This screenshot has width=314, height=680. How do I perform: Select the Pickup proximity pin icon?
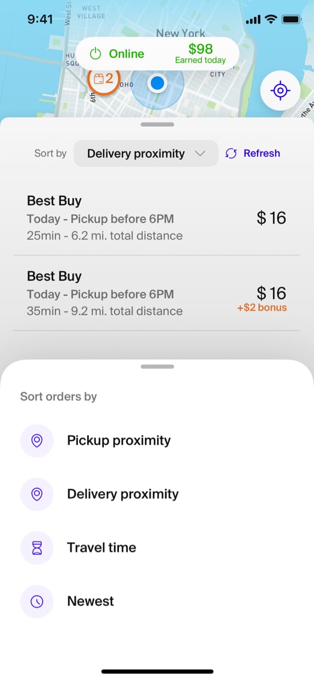click(37, 441)
